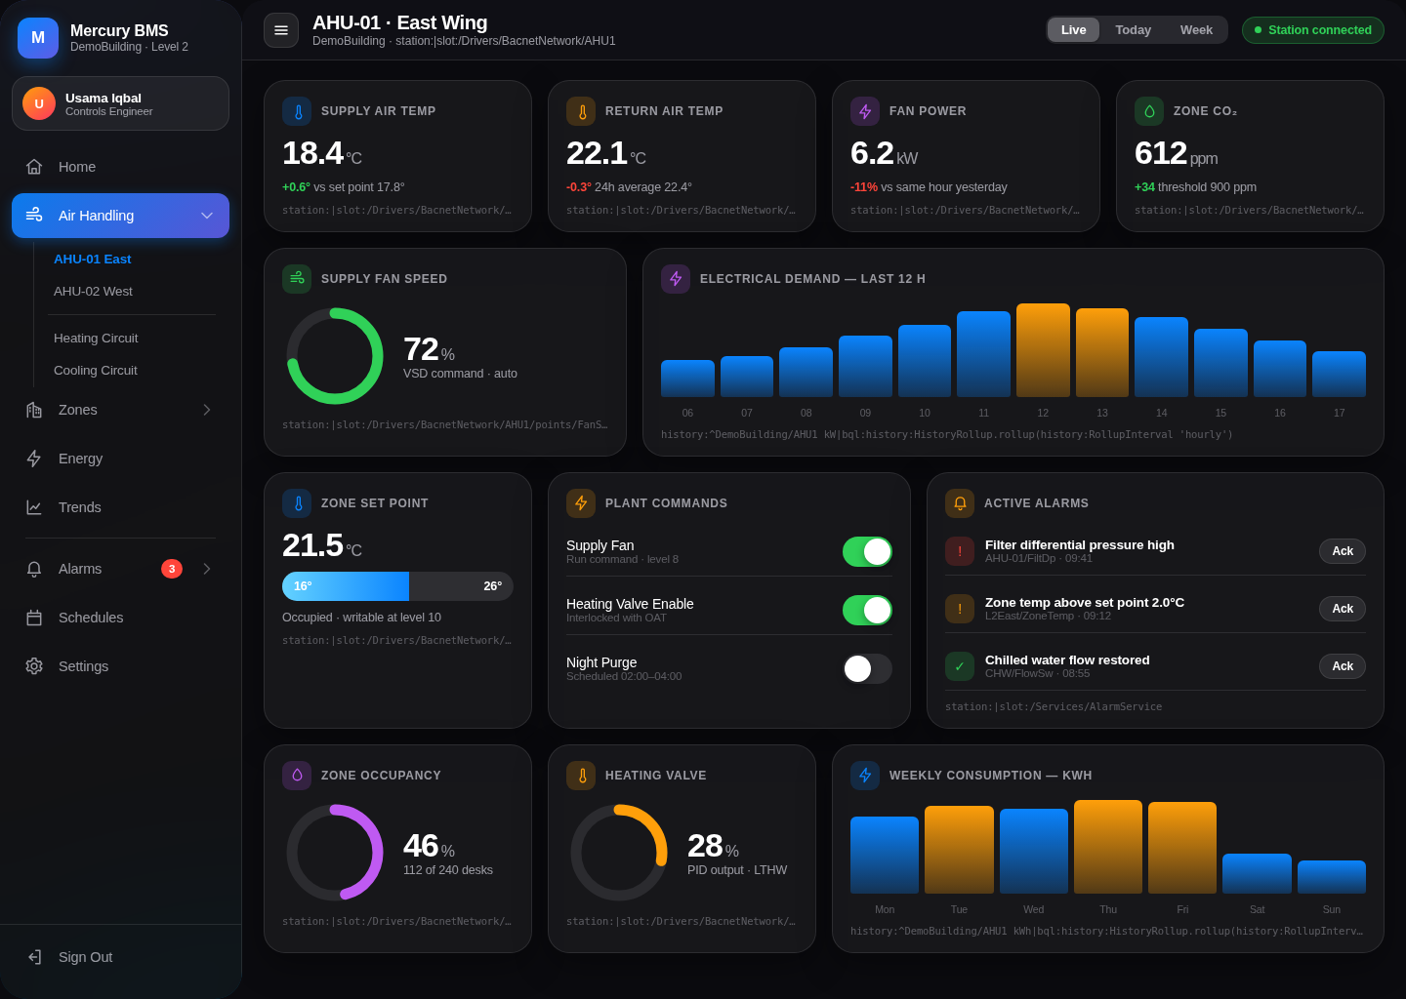Click the Settings gear icon
The width and height of the screenshot is (1406, 999).
click(34, 666)
